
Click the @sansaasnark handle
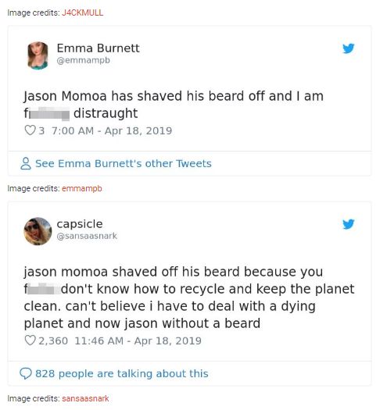tap(87, 236)
